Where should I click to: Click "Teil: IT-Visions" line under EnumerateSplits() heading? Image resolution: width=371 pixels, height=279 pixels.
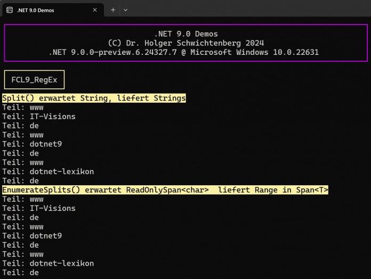click(39, 208)
